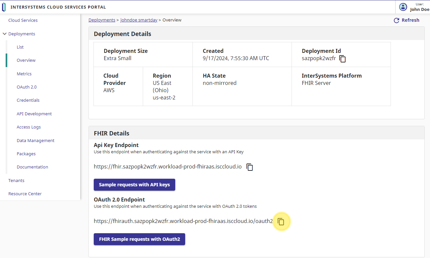Click the John Doe user name
Viewport: 430px width, 258px height.
419,9
